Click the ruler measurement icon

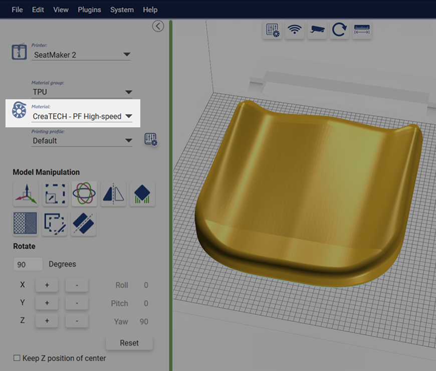point(362,30)
